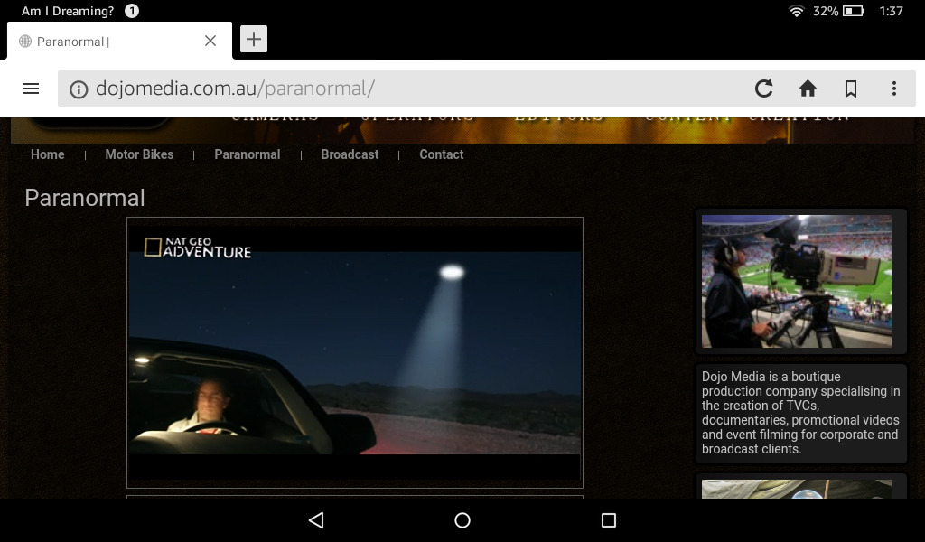Open Broadcast nav link
Screen dimensions: 925x542
(x=350, y=154)
